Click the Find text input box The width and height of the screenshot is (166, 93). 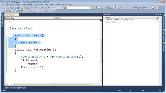[x=78, y=8]
